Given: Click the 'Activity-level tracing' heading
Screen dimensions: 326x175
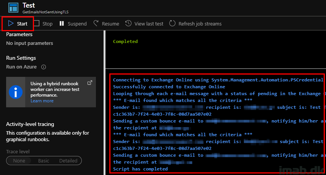Looking at the screenshot, I should (x=30, y=124).
